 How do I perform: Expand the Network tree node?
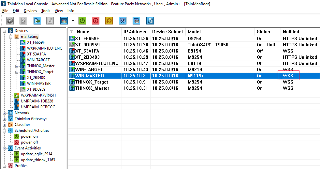(x=4, y=113)
